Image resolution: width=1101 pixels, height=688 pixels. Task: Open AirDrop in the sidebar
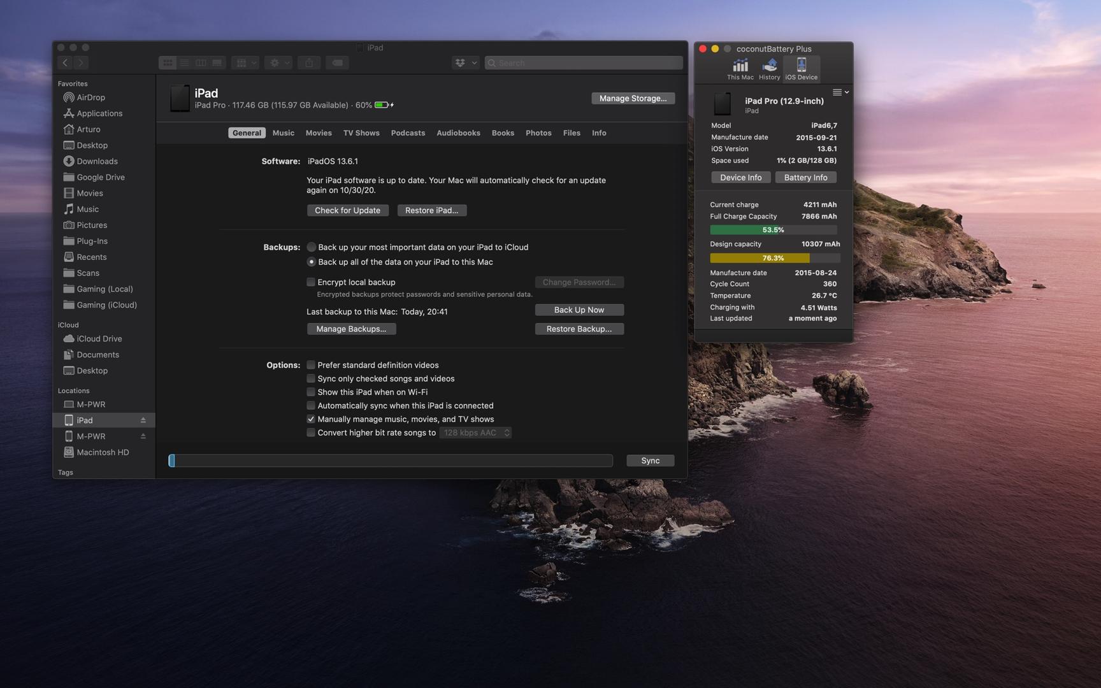tap(90, 97)
